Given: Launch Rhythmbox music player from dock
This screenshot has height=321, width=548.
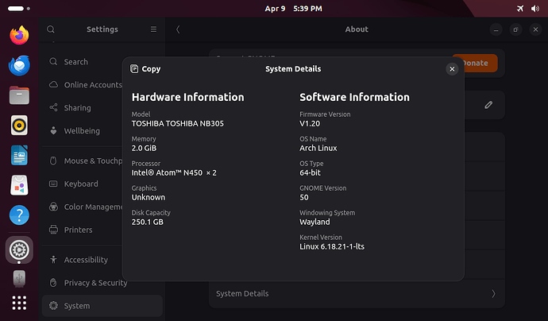Looking at the screenshot, I should (x=19, y=126).
